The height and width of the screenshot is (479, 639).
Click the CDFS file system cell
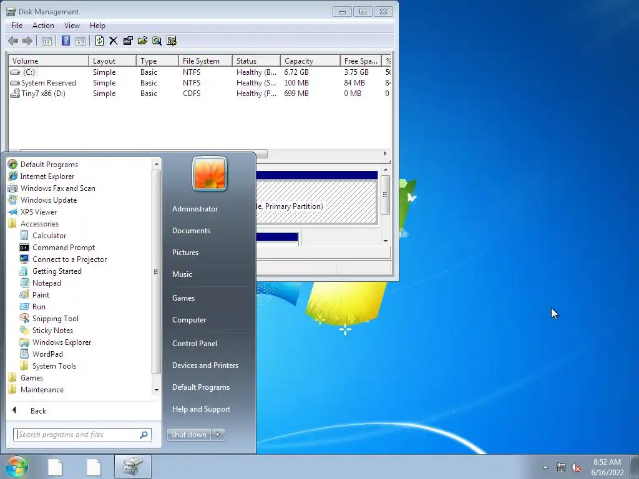pyautogui.click(x=192, y=94)
